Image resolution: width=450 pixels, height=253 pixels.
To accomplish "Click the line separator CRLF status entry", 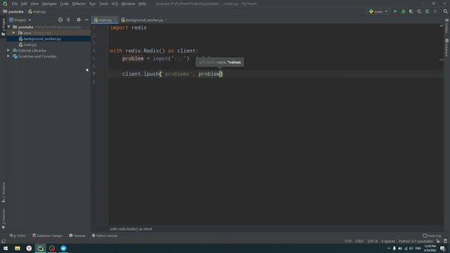I will coord(359,241).
